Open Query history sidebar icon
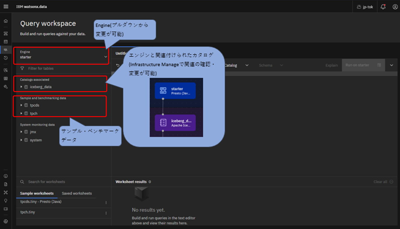Screen dimensions: 400x229 click(x=6, y=58)
